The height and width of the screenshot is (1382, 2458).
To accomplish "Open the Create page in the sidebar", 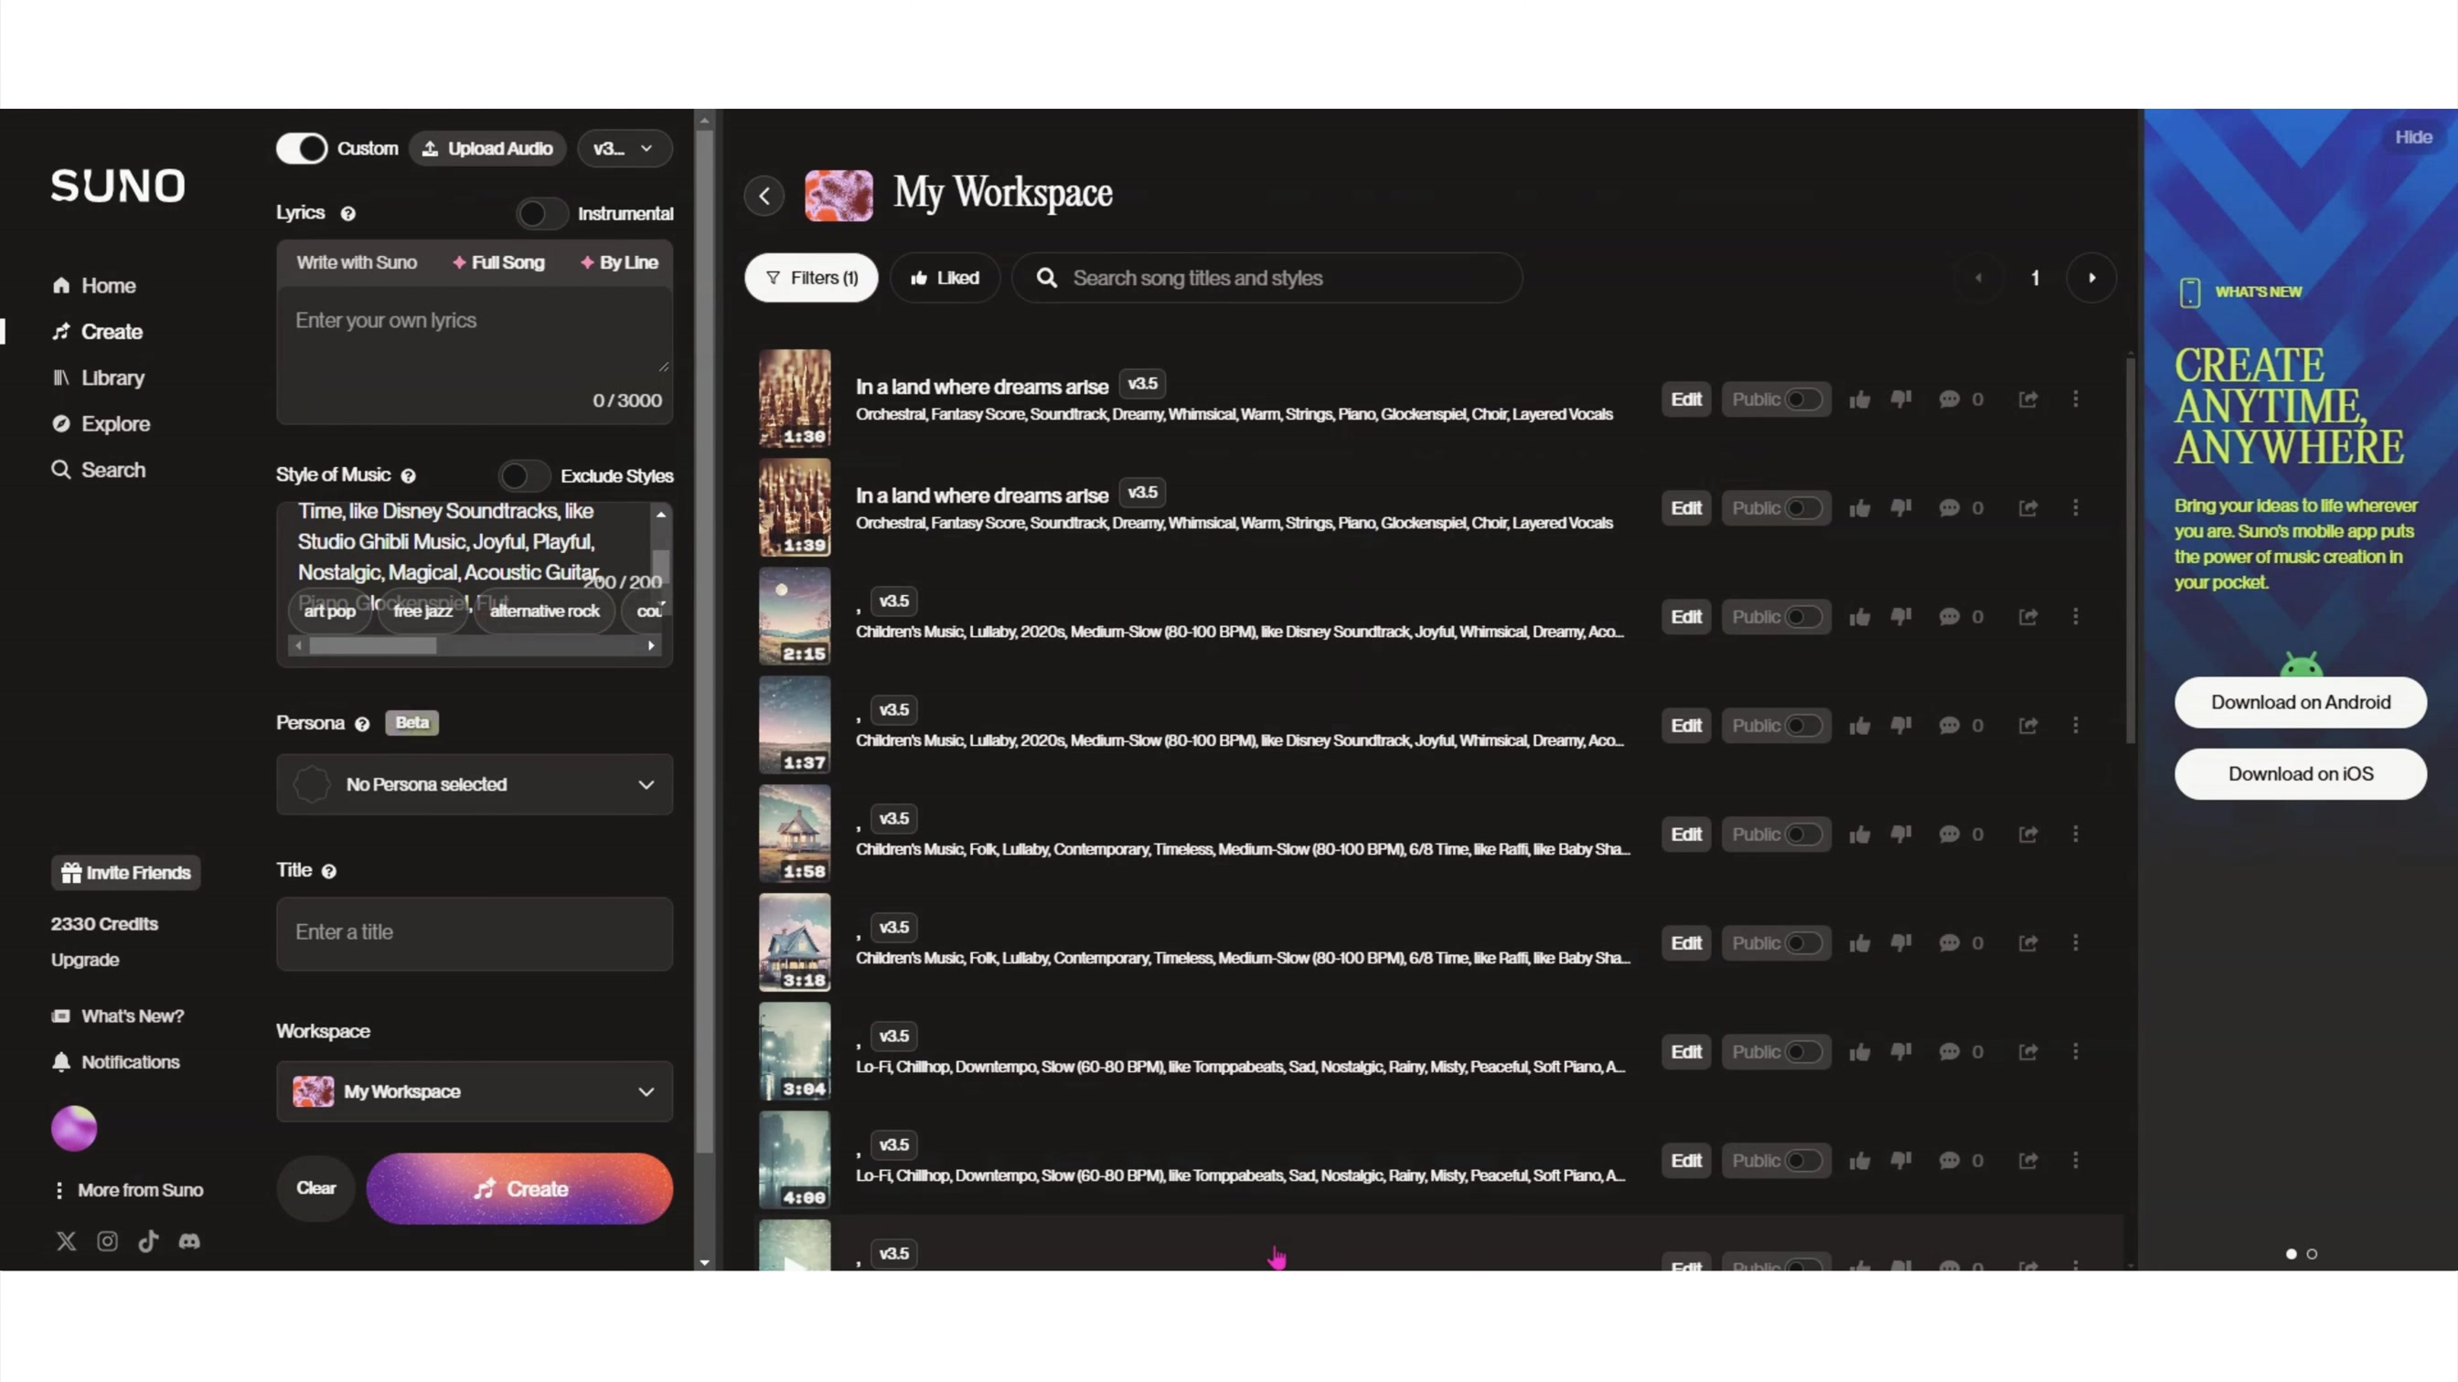I will 98,332.
